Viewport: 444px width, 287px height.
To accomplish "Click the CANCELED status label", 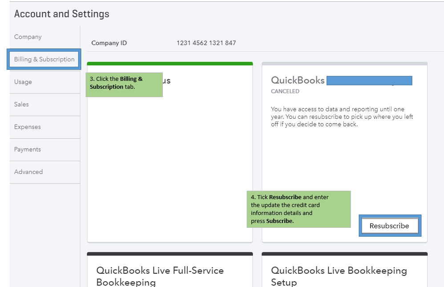I will pyautogui.click(x=285, y=91).
